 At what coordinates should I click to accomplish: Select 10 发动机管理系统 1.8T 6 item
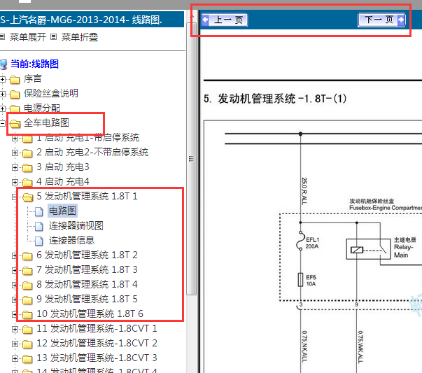(90, 314)
